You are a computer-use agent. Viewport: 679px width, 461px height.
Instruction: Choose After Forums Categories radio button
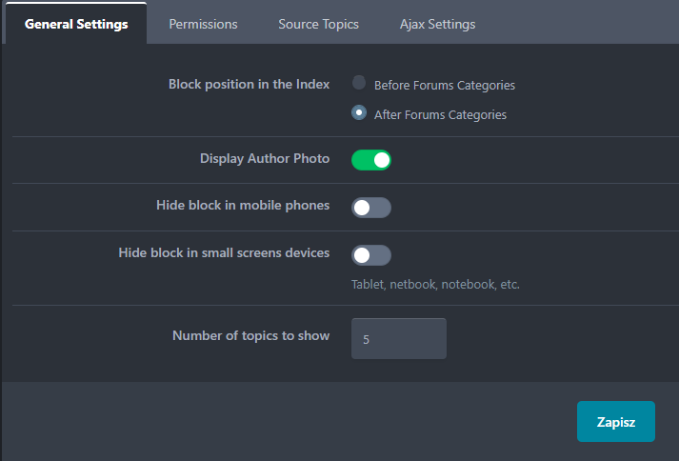pos(359,112)
